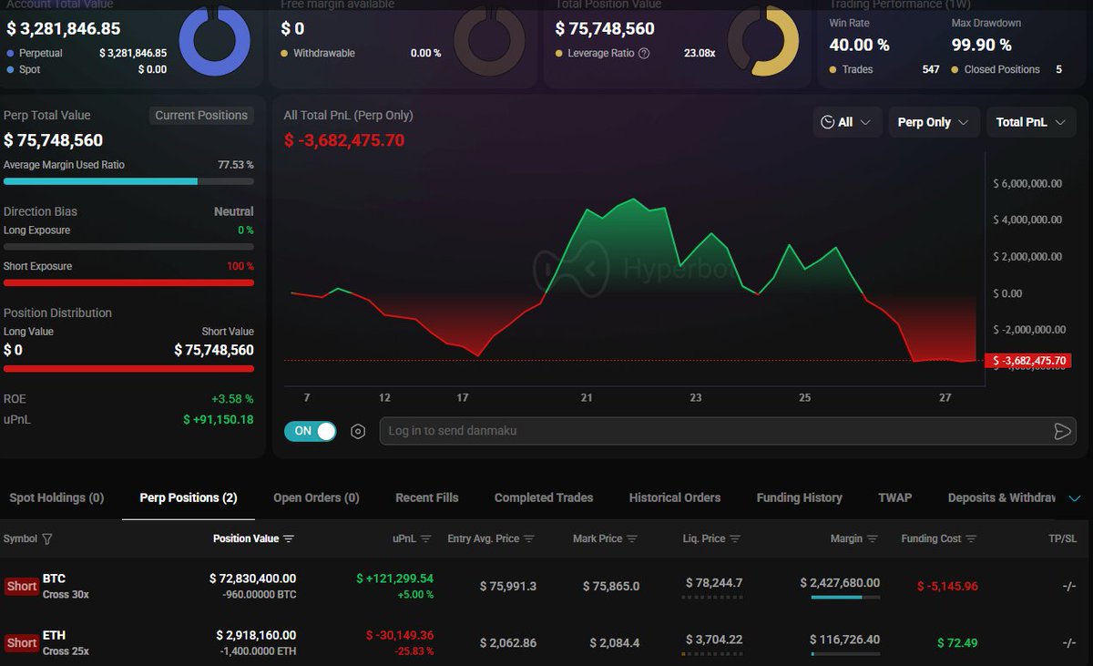This screenshot has height=666, width=1093.
Task: Click the Long Exposure bar
Action: click(128, 247)
